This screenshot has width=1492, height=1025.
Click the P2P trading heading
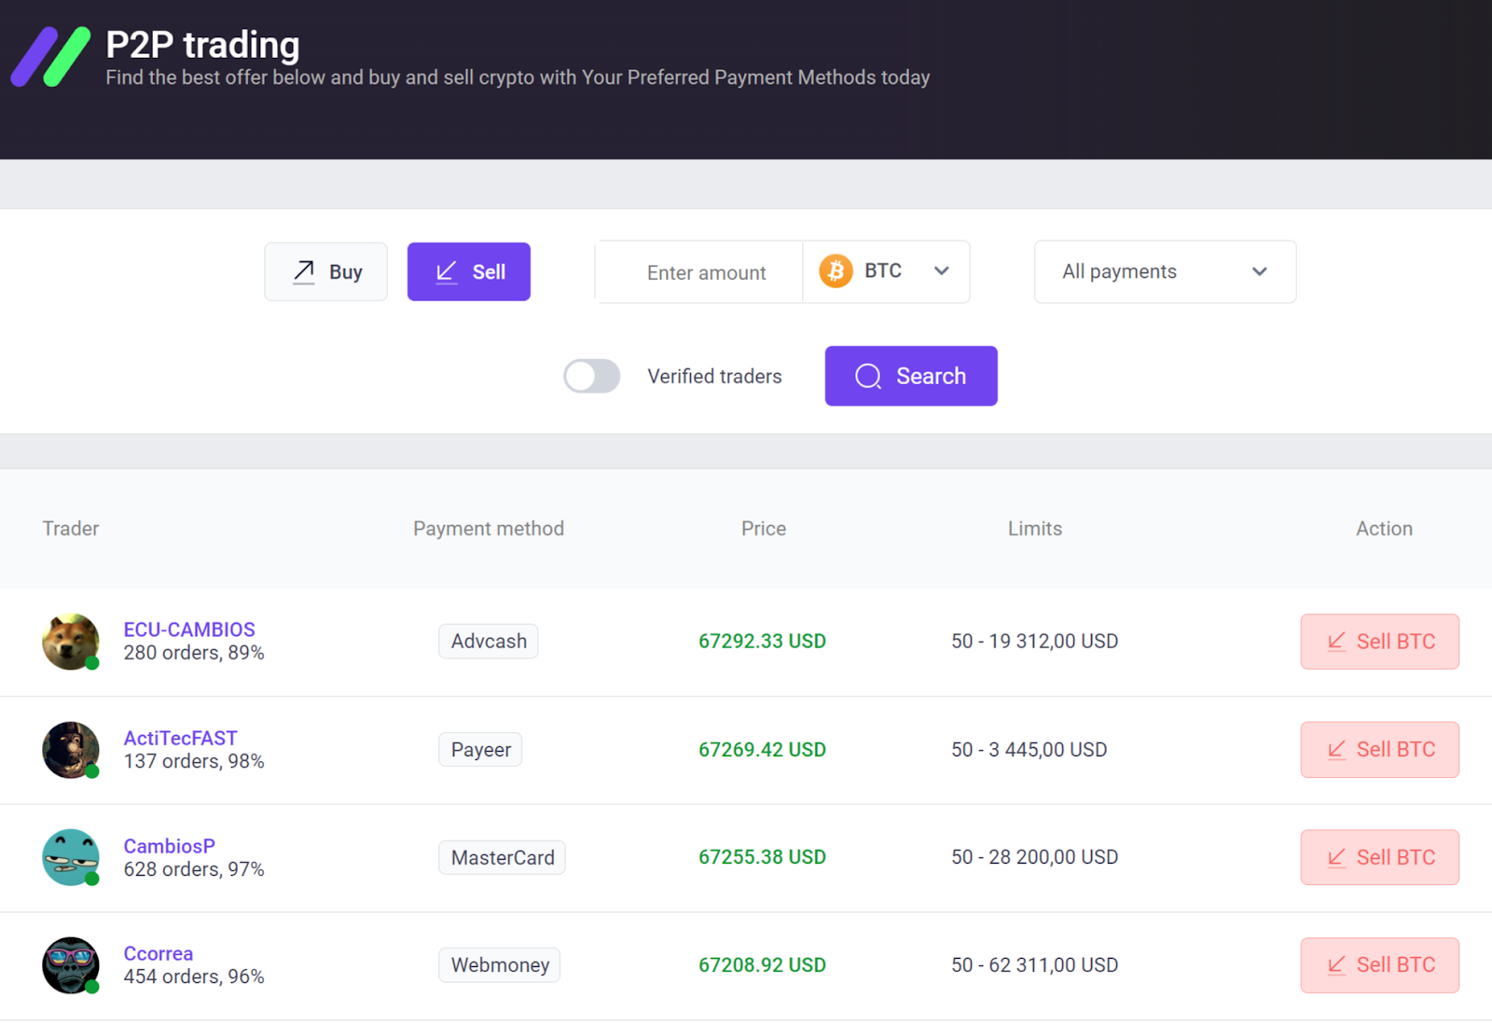click(x=202, y=45)
